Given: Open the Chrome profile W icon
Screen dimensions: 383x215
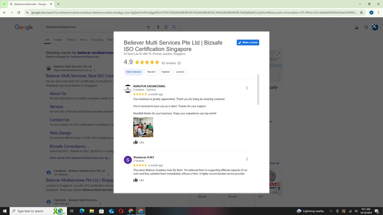Looking at the screenshot, I should click(x=371, y=12).
